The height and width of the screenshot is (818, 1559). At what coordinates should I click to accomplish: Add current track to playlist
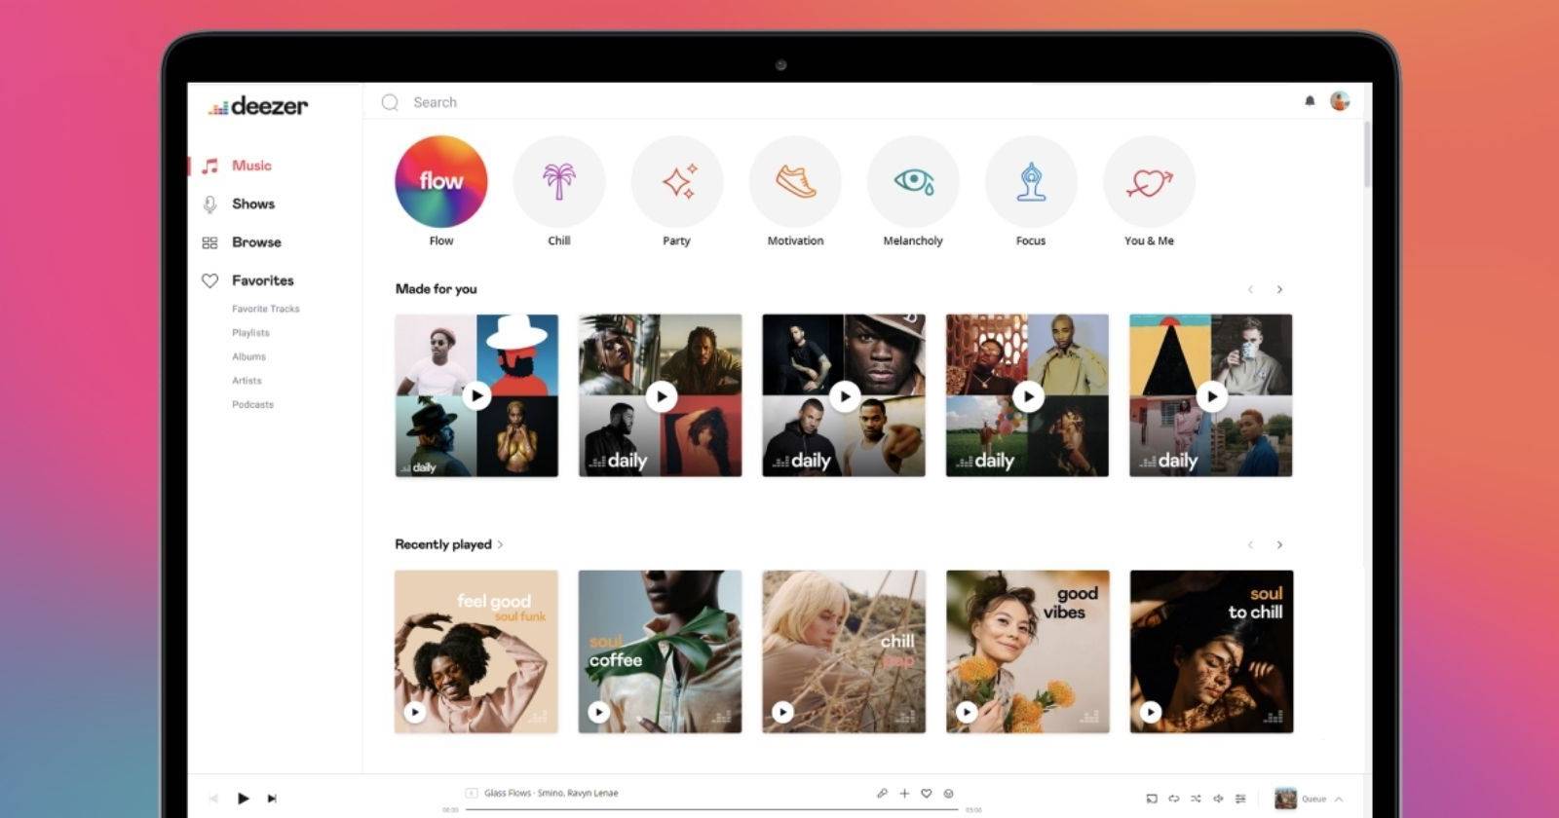904,794
